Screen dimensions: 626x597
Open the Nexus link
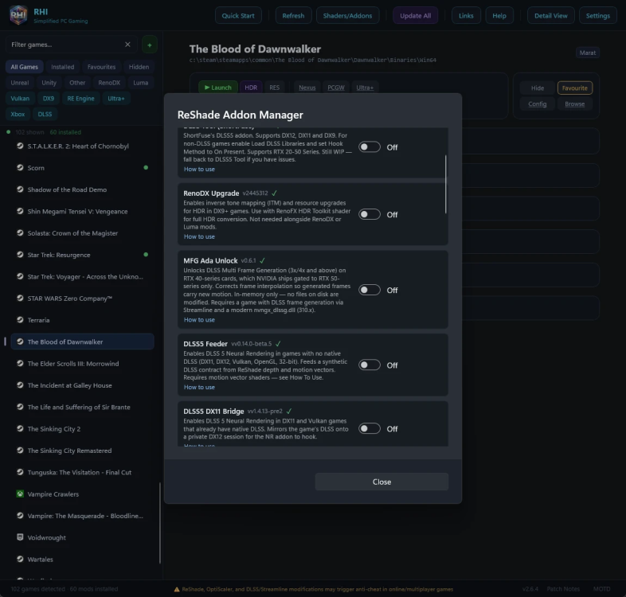307,88
